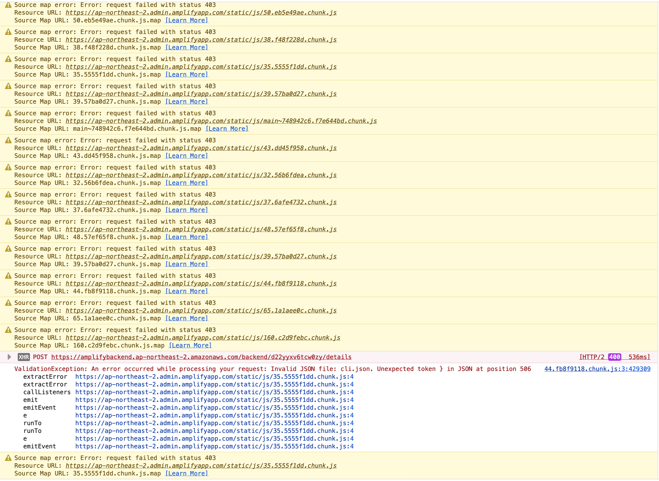Click warning icon on the 38.f48f228d error row
The image size is (659, 481).
pyautogui.click(x=8, y=32)
